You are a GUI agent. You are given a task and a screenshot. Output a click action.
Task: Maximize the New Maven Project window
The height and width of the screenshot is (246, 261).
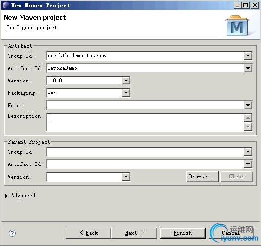(x=246, y=5)
